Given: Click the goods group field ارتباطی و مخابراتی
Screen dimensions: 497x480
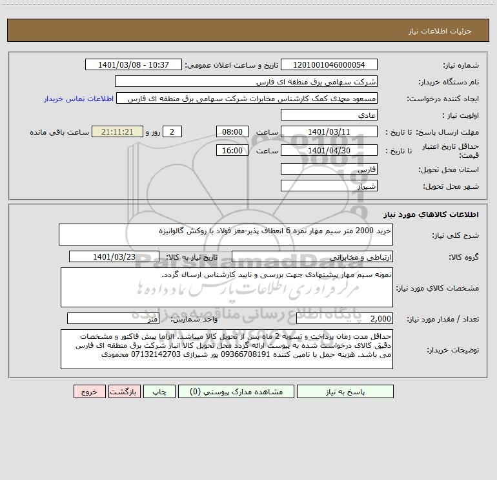Looking at the screenshot, I should [312, 256].
